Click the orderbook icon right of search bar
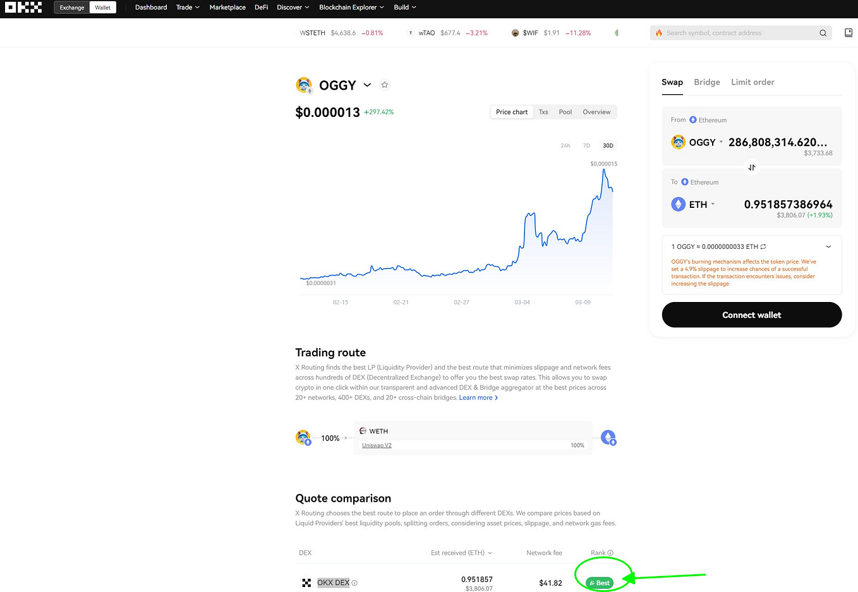This screenshot has height=592, width=858. (x=849, y=32)
